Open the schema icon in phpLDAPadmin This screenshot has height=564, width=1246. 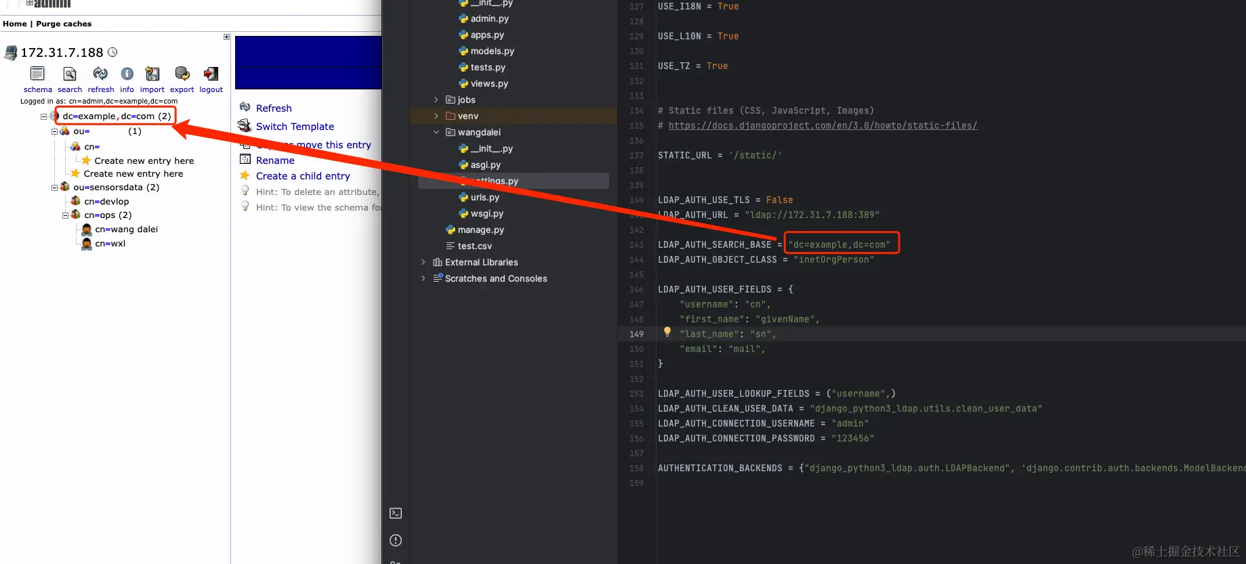(x=37, y=73)
